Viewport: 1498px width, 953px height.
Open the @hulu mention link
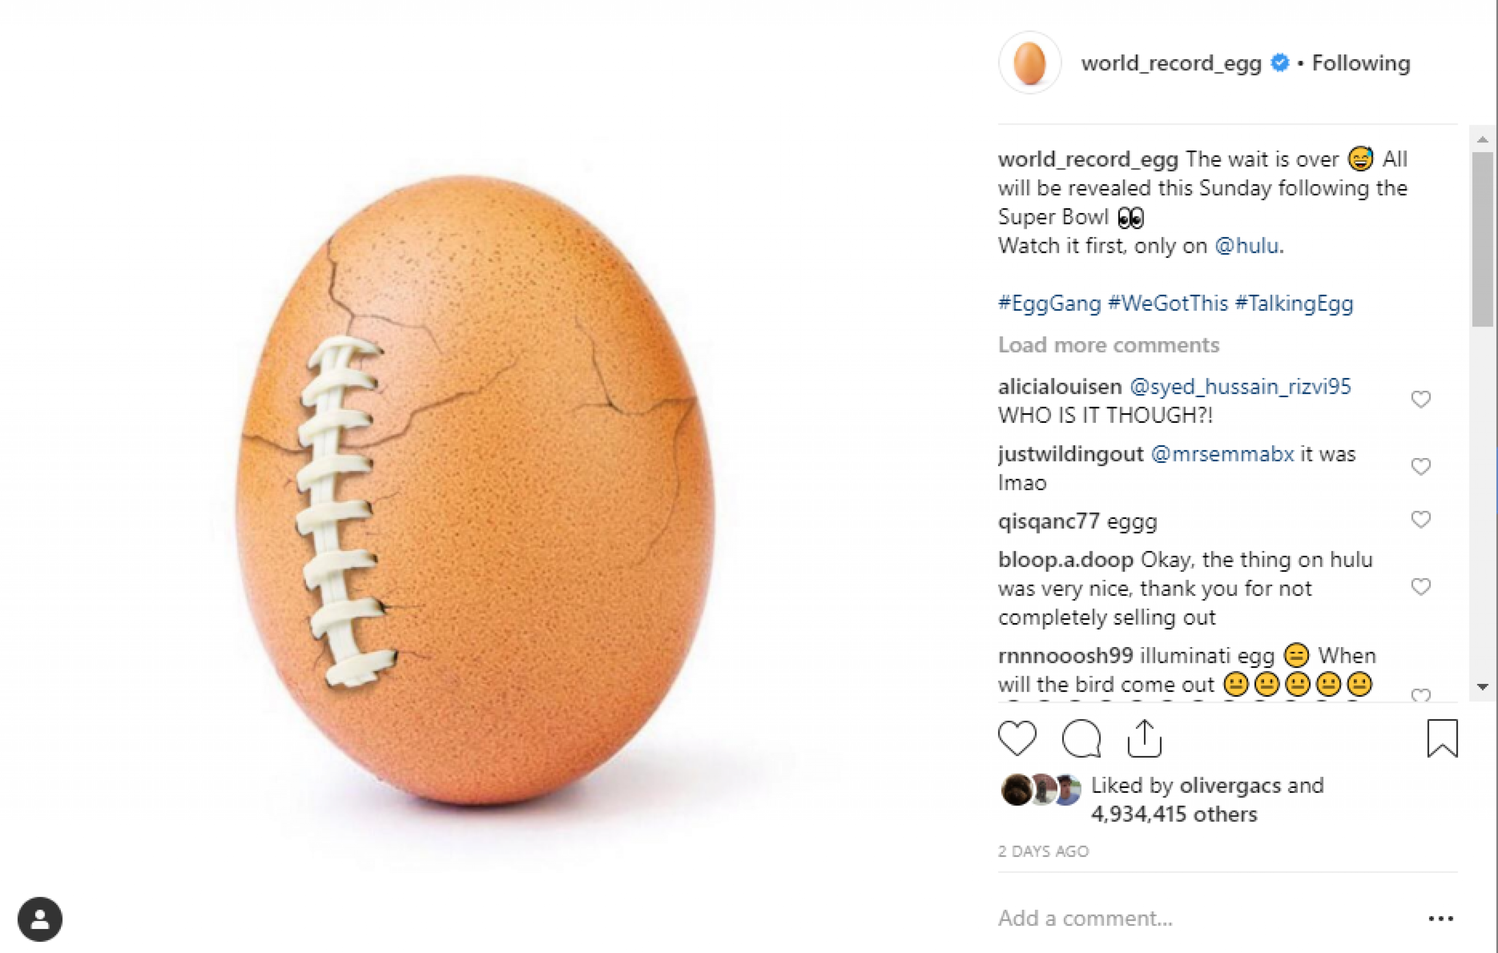pos(1246,246)
